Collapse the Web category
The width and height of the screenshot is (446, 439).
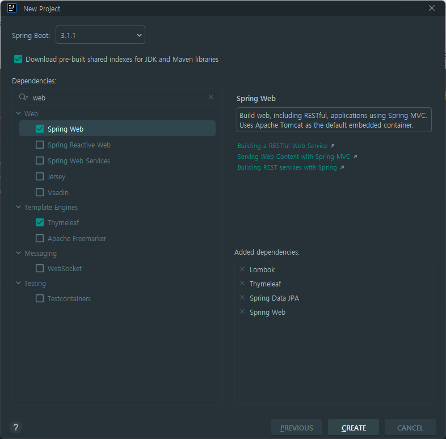click(19, 113)
